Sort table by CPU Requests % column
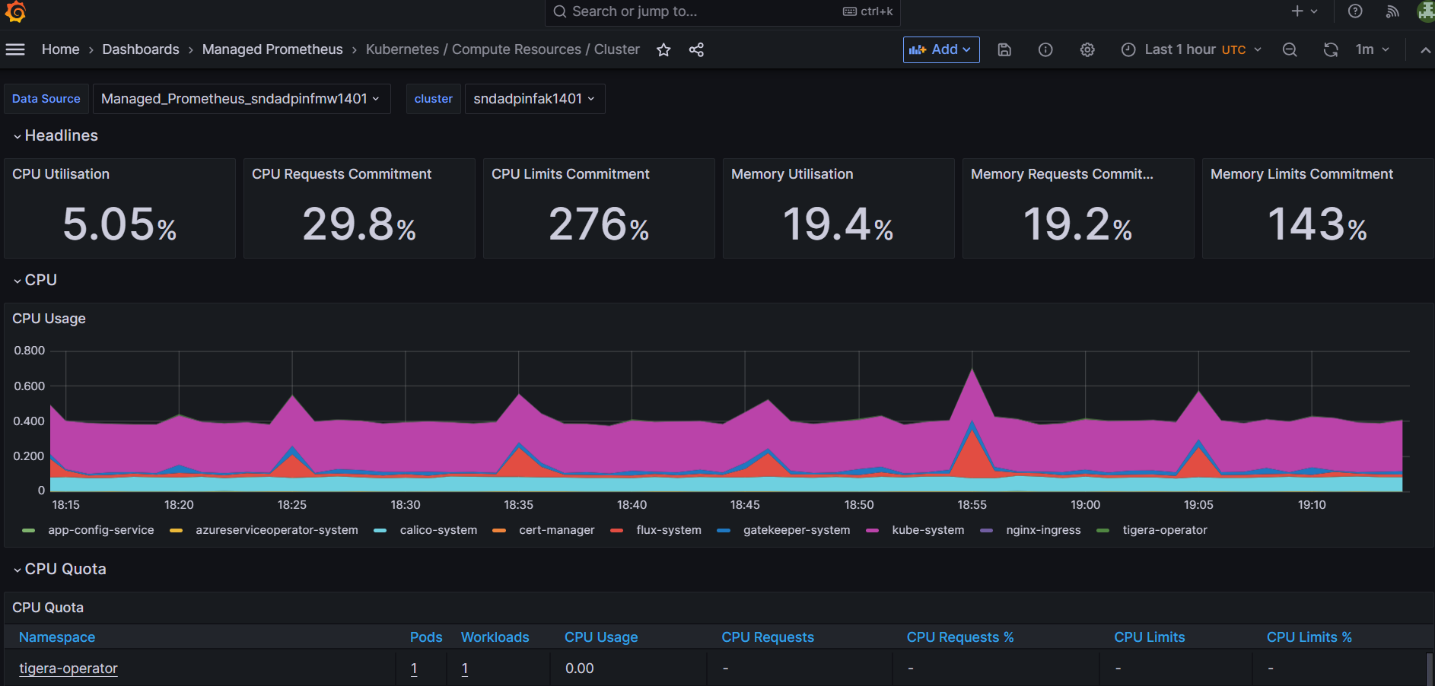The image size is (1435, 686). pyautogui.click(x=960, y=637)
